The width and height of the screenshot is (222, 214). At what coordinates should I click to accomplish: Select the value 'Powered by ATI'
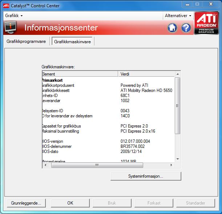(x=134, y=85)
